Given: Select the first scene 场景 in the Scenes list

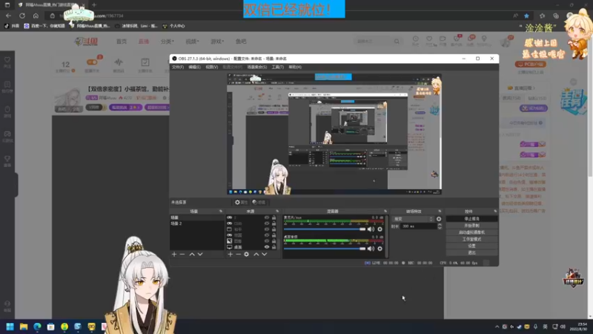Looking at the screenshot, I should pyautogui.click(x=196, y=217).
